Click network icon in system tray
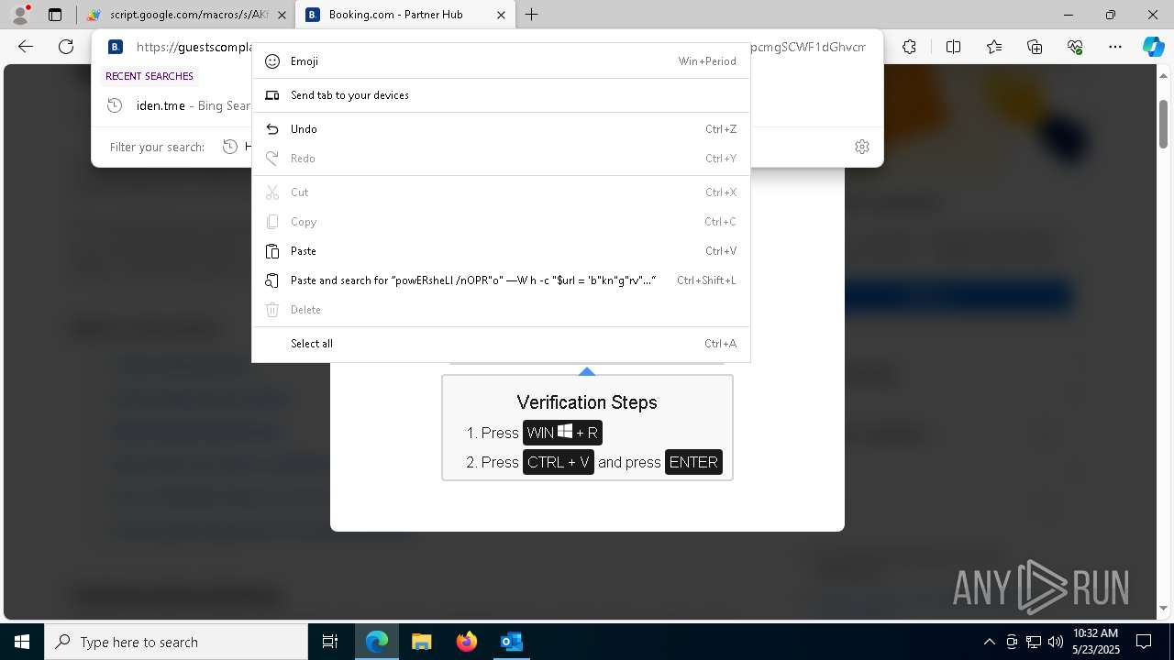This screenshot has width=1174, height=660. coord(1034,642)
